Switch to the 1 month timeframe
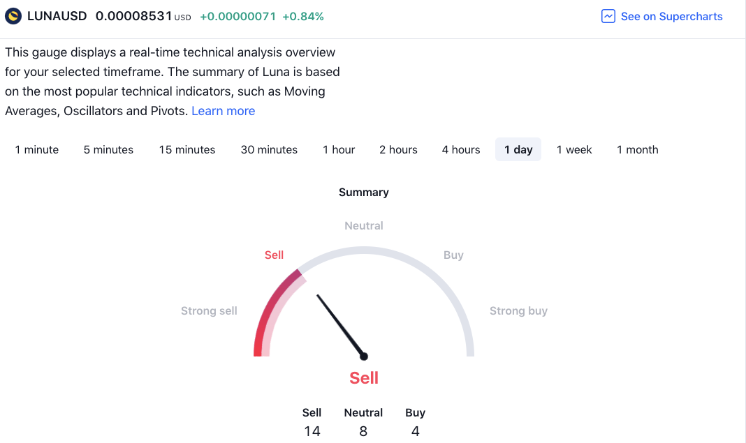Image resolution: width=746 pixels, height=443 pixels. [x=638, y=149]
